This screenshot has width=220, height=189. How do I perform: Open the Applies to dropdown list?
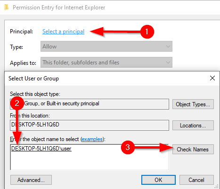[x=106, y=63]
